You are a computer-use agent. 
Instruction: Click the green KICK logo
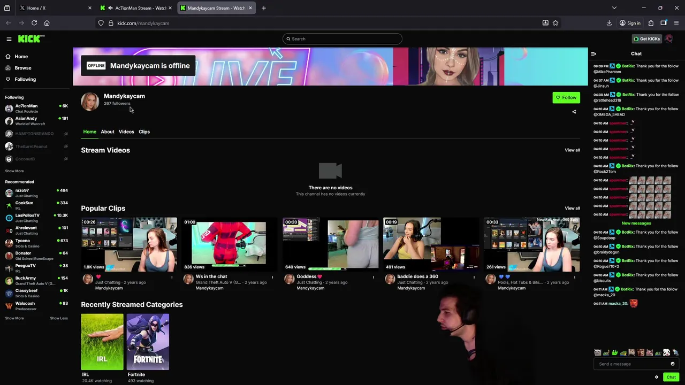[31, 38]
